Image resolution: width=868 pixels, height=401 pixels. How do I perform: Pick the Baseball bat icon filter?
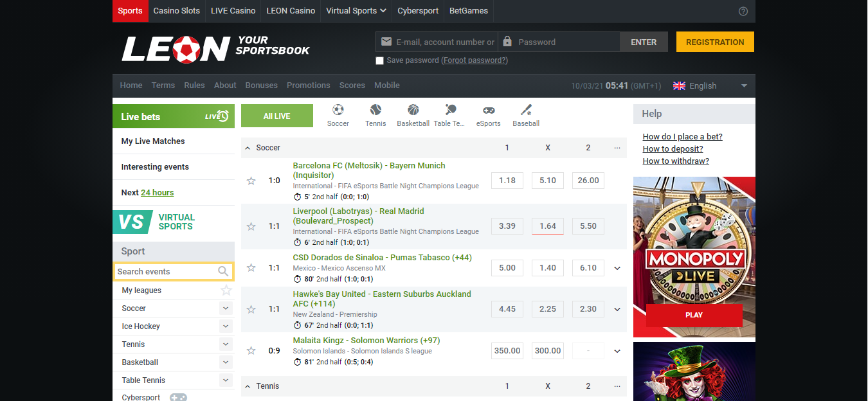pyautogui.click(x=526, y=110)
